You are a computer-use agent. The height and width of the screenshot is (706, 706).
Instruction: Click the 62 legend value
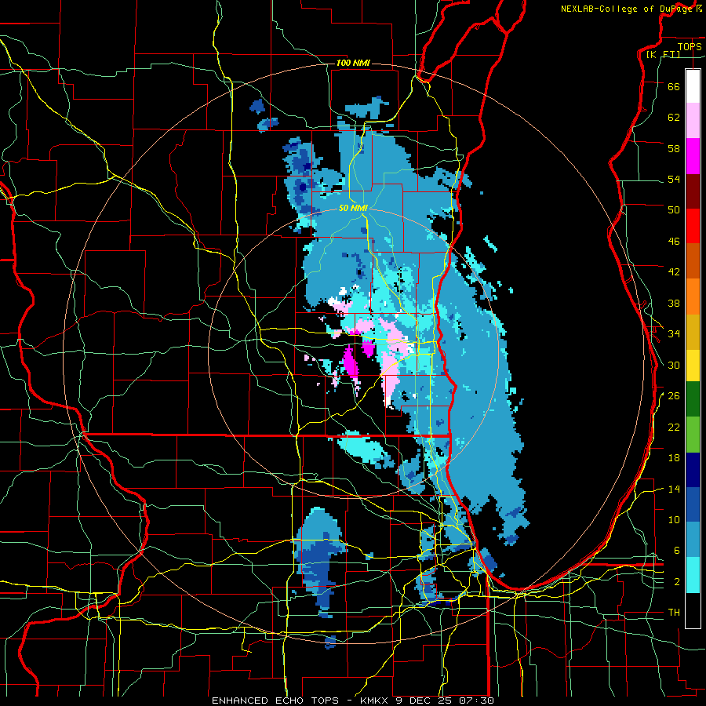[674, 118]
